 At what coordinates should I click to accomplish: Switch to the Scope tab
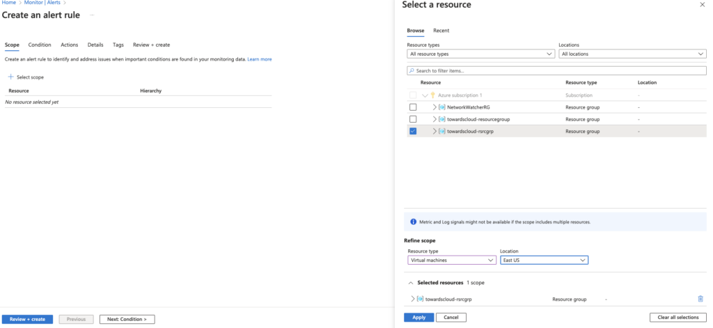[x=12, y=45]
